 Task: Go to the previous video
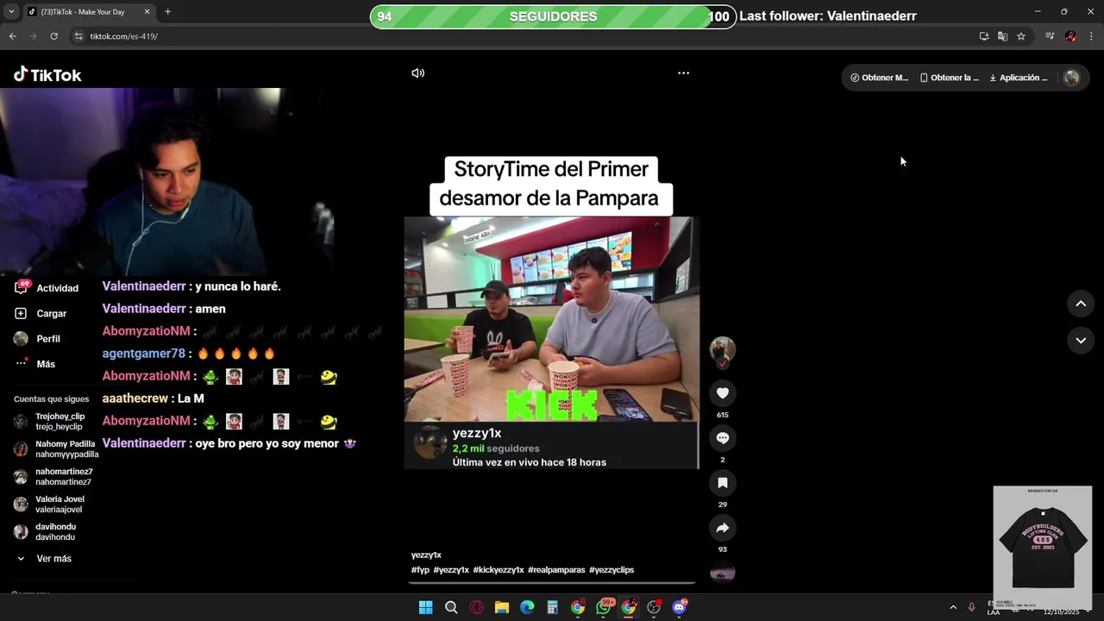click(x=1081, y=304)
